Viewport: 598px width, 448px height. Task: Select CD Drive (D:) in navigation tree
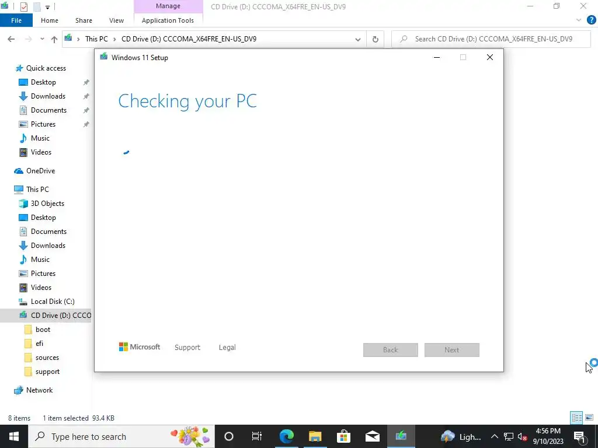click(x=46, y=316)
